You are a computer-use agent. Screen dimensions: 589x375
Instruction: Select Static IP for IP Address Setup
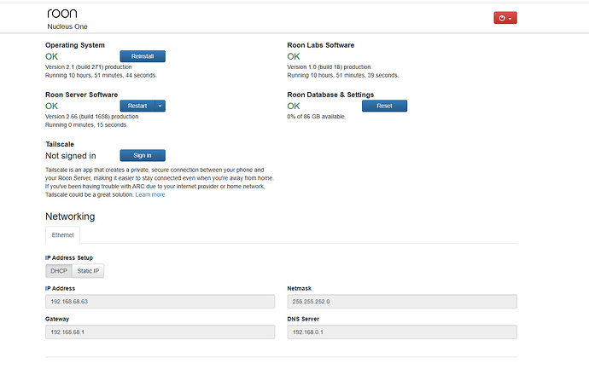pyautogui.click(x=88, y=271)
